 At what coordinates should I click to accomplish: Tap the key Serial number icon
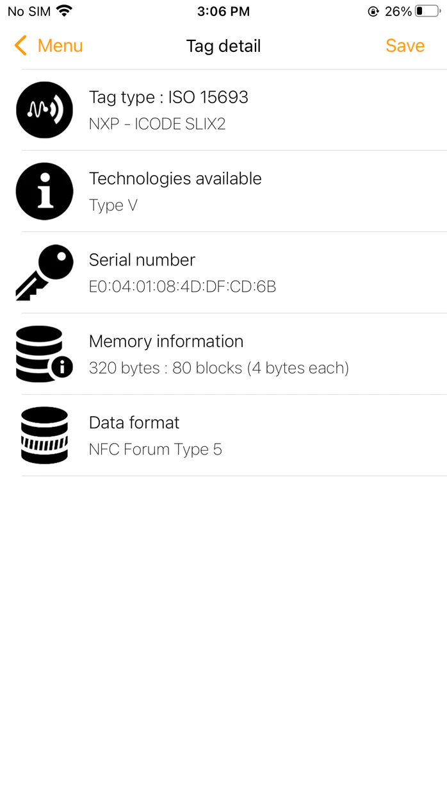[x=44, y=272]
